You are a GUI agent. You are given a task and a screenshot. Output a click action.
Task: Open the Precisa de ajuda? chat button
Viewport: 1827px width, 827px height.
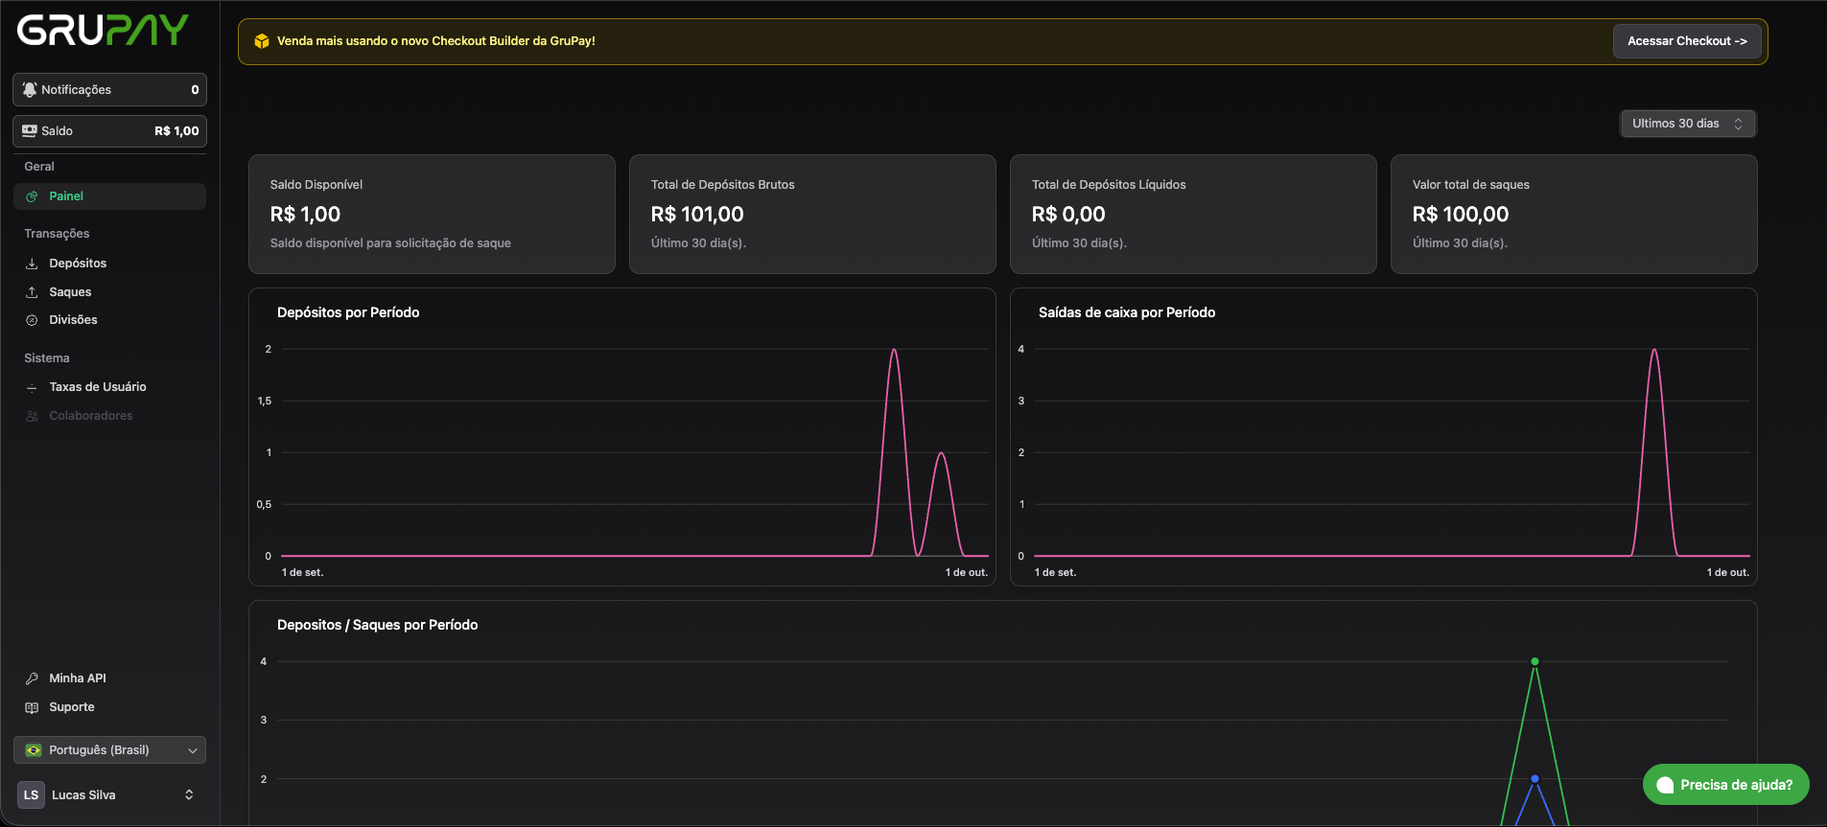click(1725, 785)
